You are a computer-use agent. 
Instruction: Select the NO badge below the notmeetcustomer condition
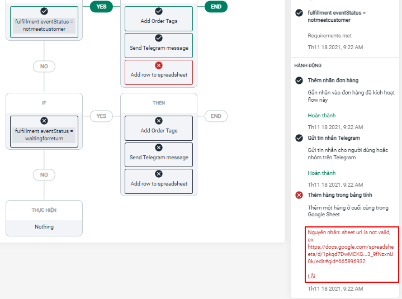44,67
